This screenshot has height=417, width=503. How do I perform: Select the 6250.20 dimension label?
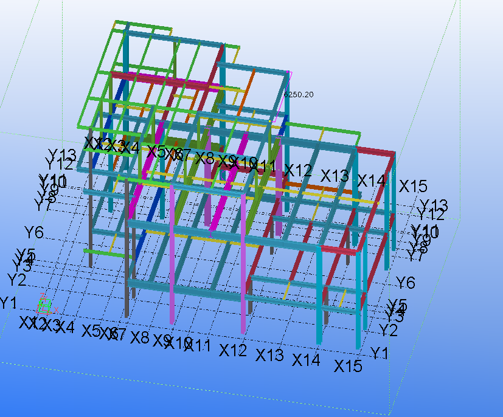299,94
